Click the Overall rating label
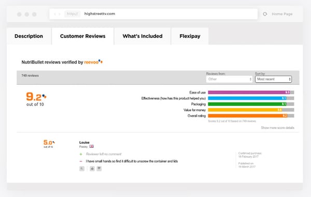The height and width of the screenshot is (197, 311). coord(196,116)
